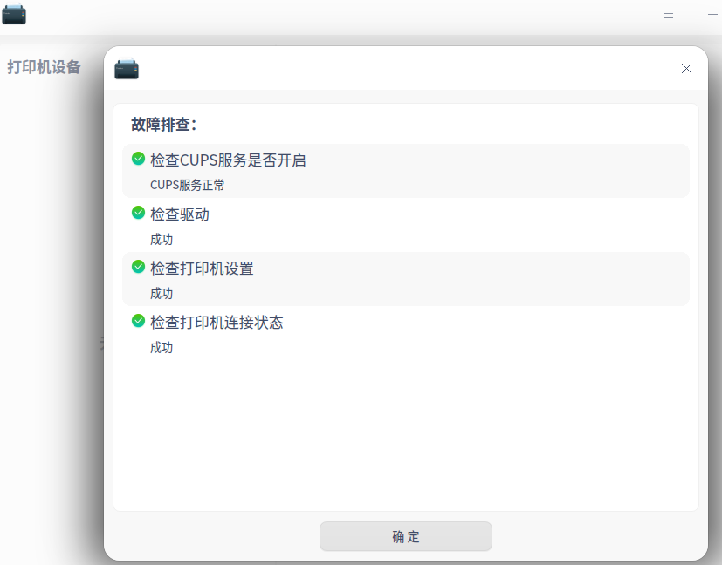Select the 打印机设备 sidebar label

pos(45,66)
